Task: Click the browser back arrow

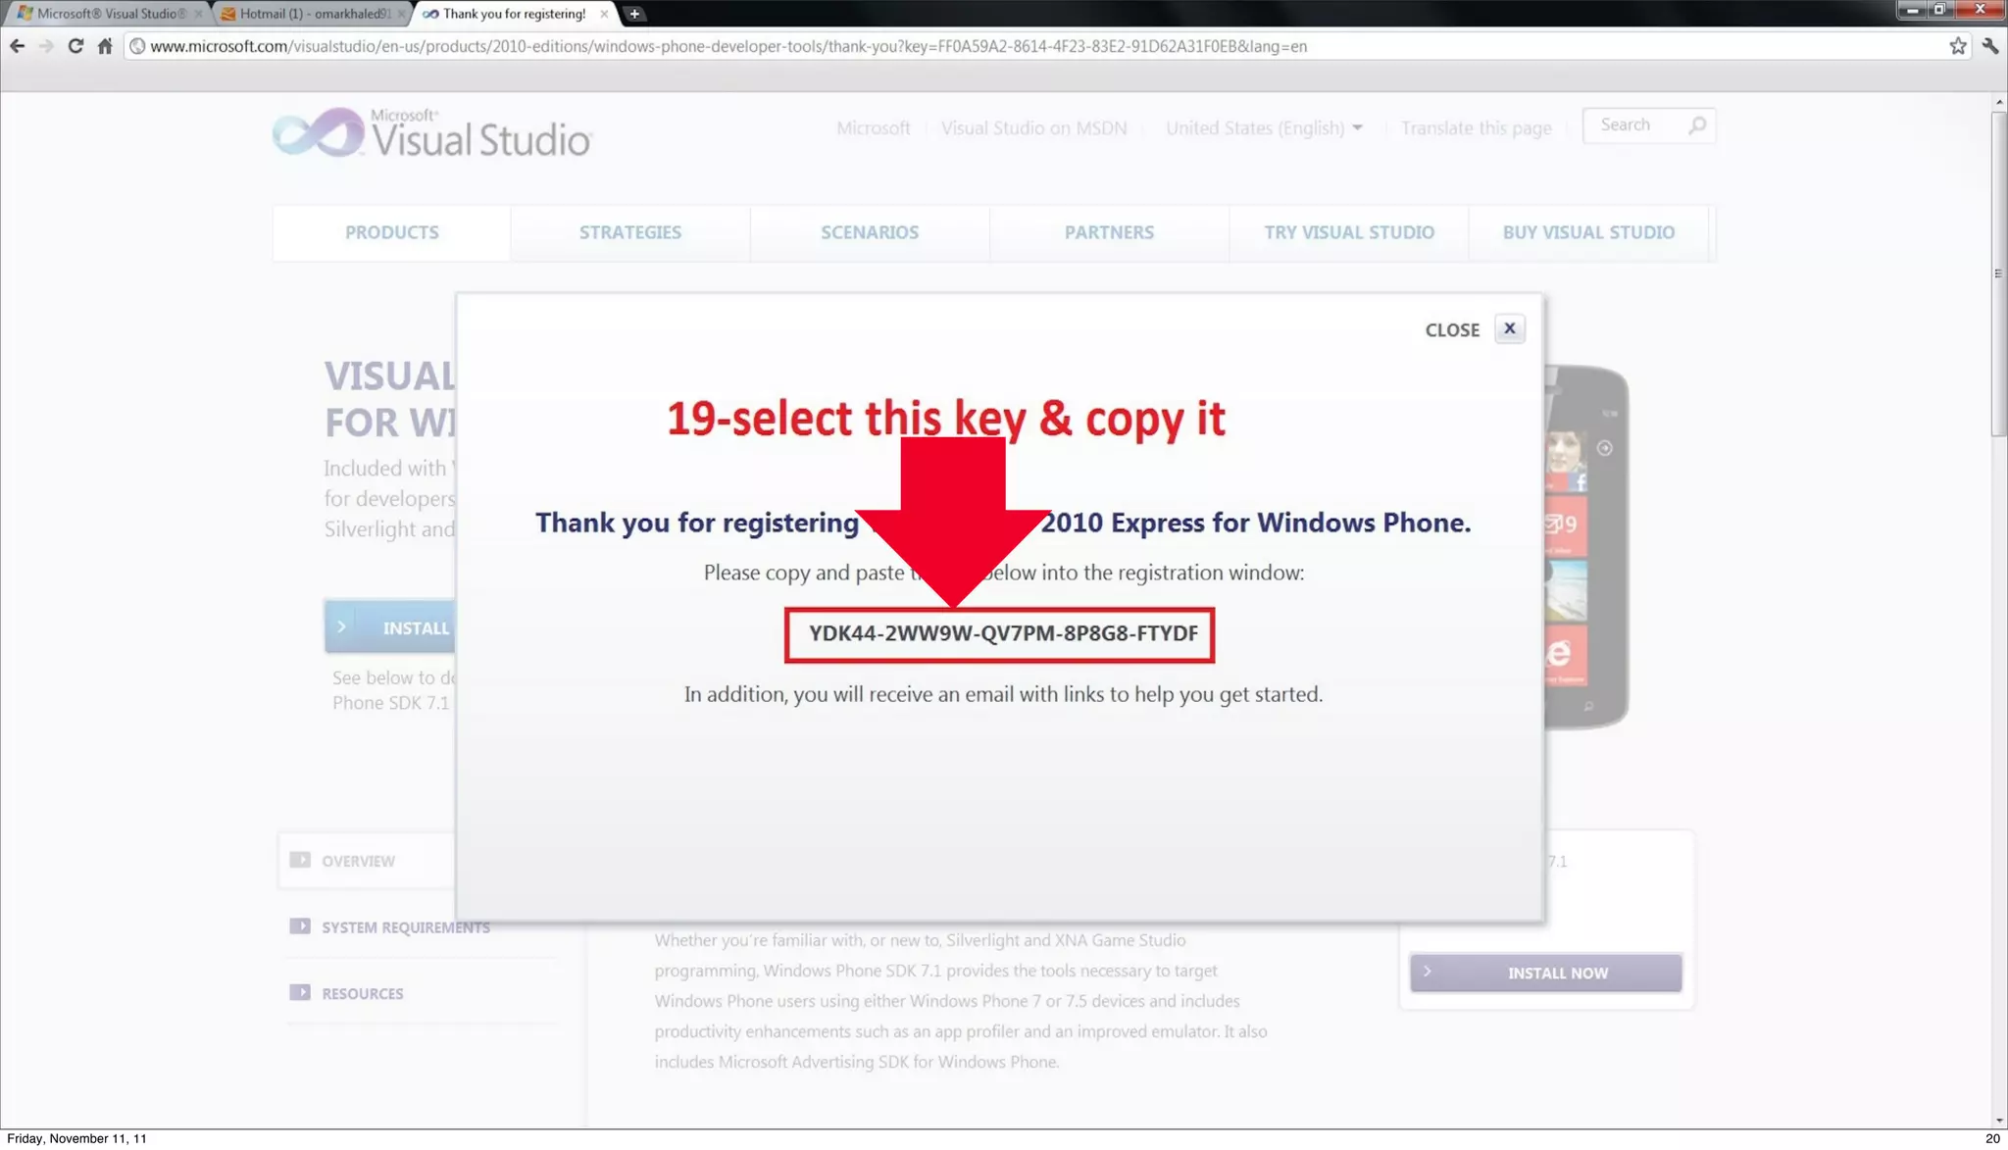Action: tap(17, 46)
